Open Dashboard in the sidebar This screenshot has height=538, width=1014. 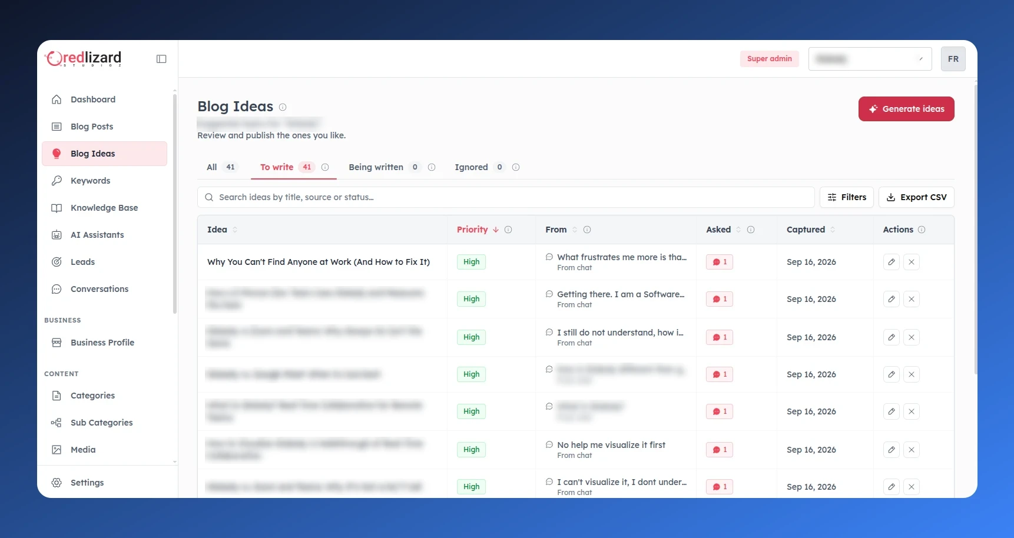pyautogui.click(x=104, y=99)
